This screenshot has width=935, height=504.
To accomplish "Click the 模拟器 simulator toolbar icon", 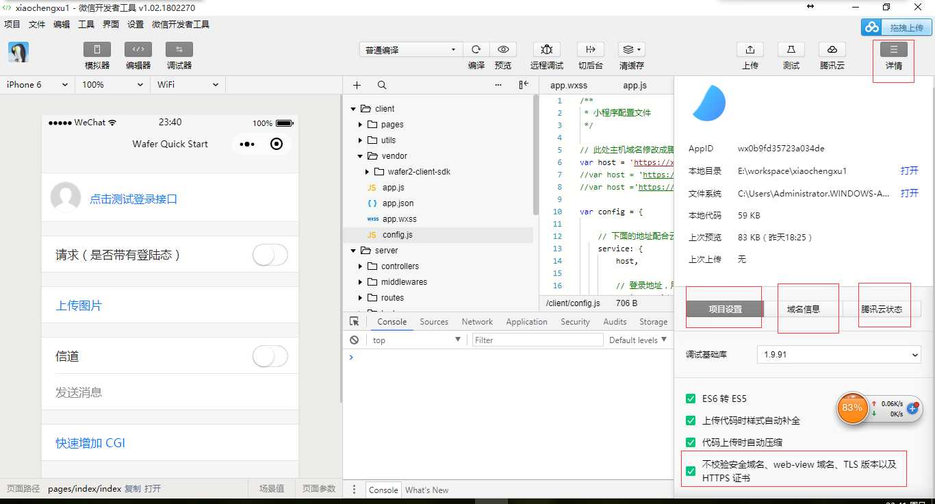I will point(97,50).
